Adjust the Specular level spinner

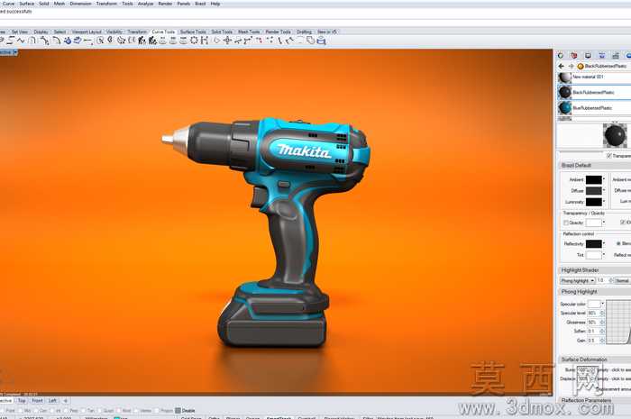tap(602, 313)
